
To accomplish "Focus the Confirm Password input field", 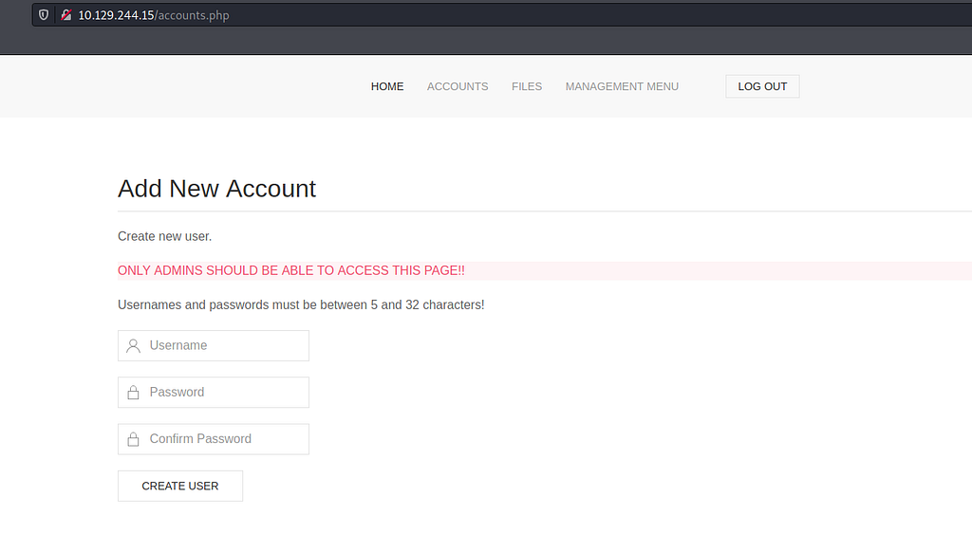I will [214, 439].
